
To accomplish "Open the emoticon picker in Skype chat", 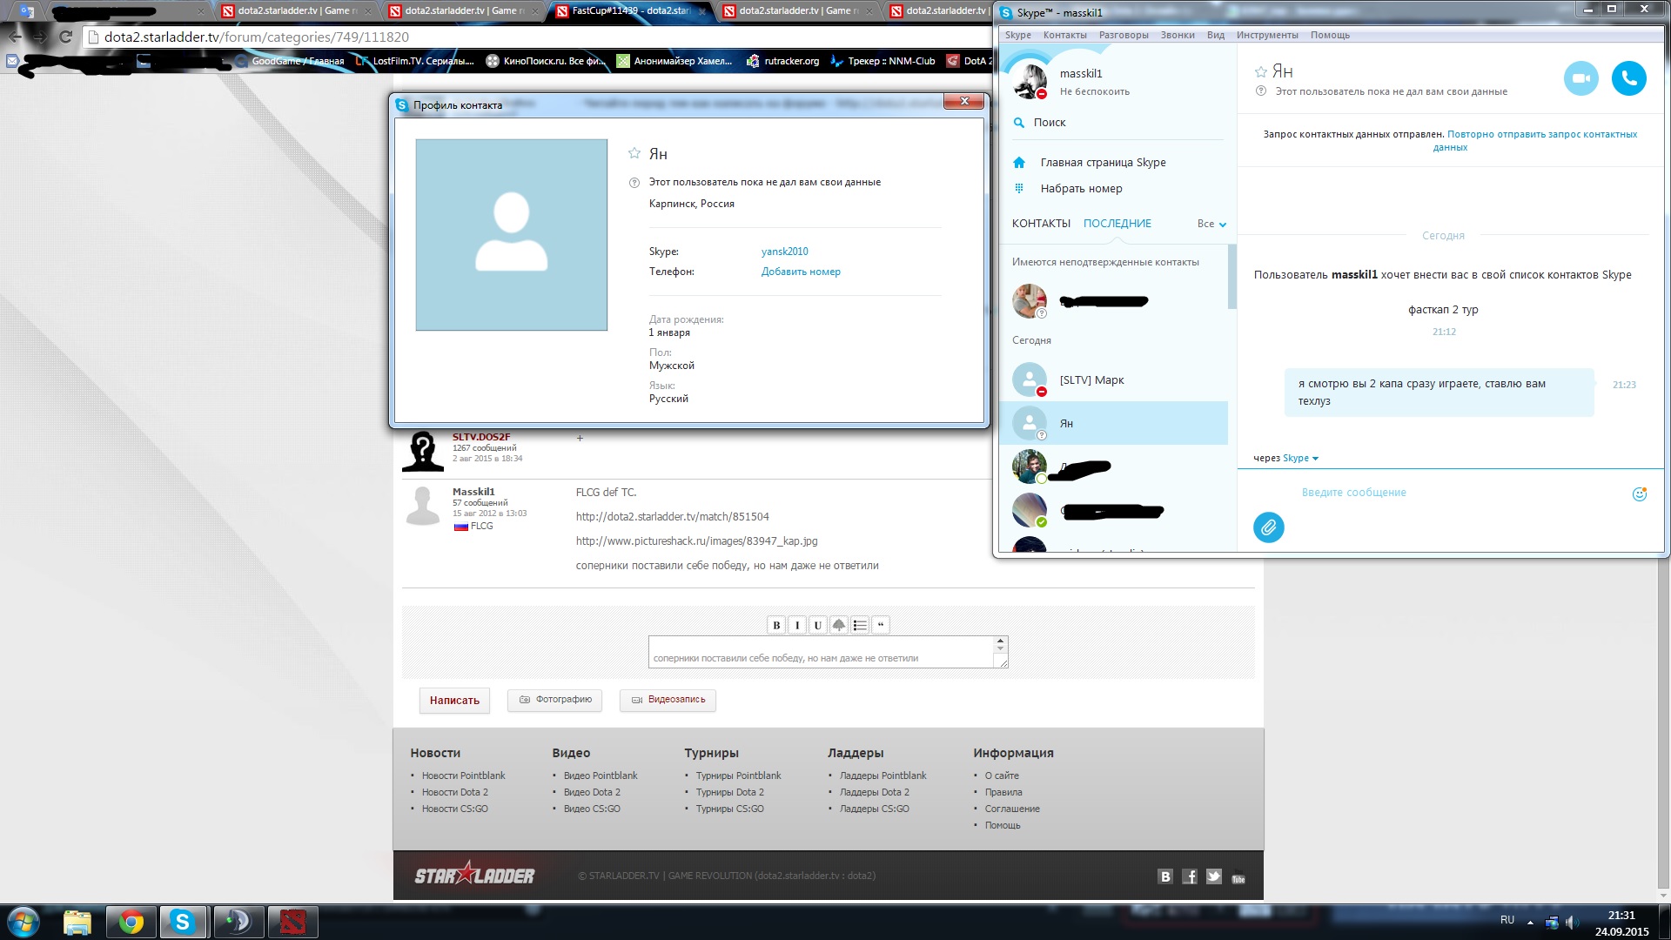I will tap(1639, 493).
